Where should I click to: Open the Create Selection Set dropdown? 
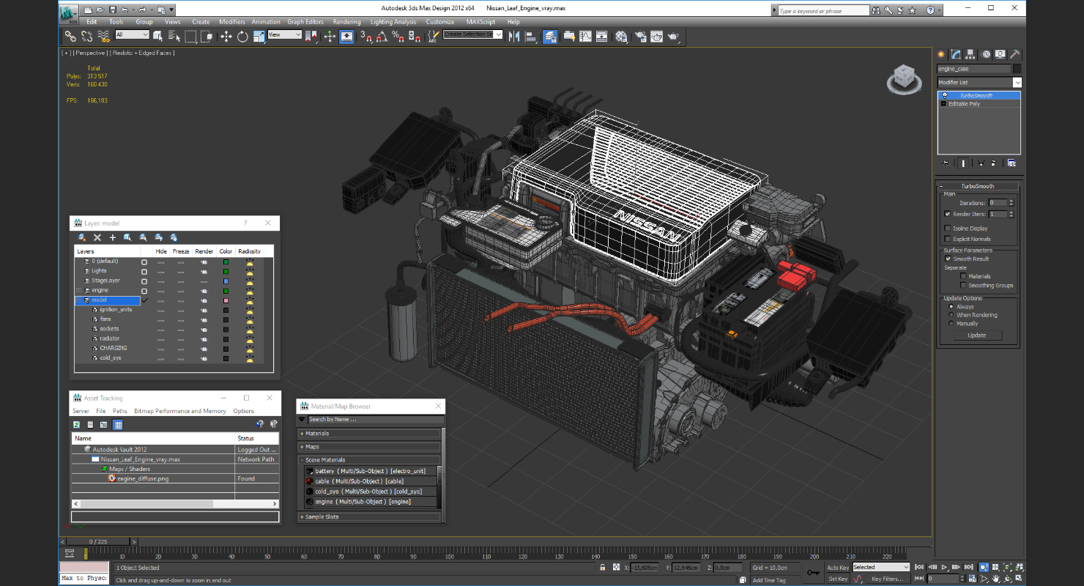tap(472, 34)
